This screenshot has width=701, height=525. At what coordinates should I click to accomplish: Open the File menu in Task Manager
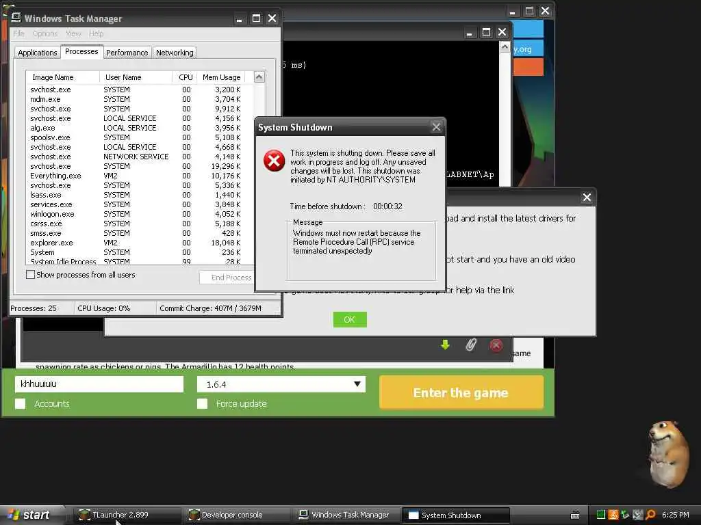click(x=18, y=33)
